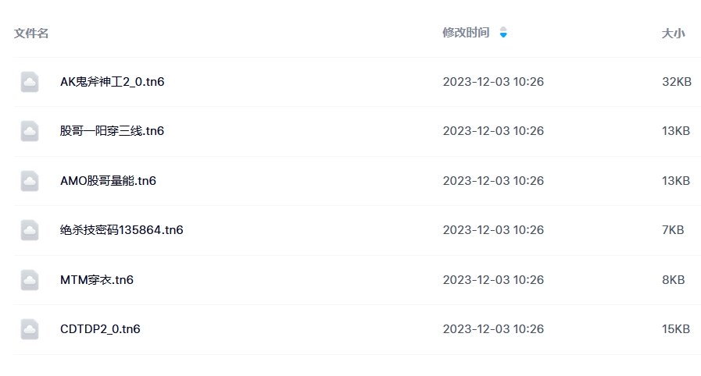This screenshot has width=701, height=376.
Task: Open the file named AK鬼斧神工2_0.tn6
Action: click(113, 82)
